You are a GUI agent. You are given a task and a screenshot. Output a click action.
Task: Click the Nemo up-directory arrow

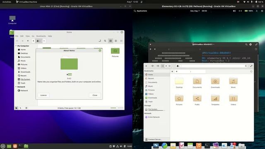pyautogui.click(x=28, y=41)
